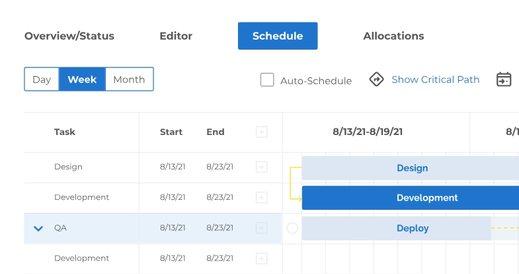
Task: Open the Overview/Status tab
Action: pyautogui.click(x=69, y=36)
